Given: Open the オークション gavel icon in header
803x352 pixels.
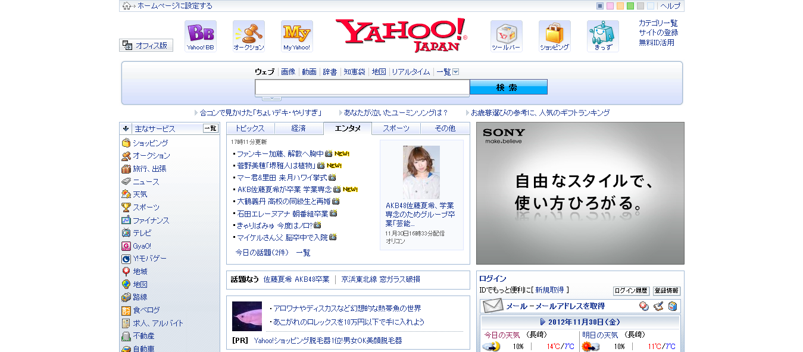Looking at the screenshot, I should point(249,36).
